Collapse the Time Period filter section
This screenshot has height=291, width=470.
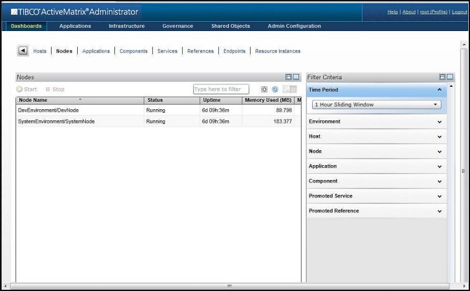[440, 90]
